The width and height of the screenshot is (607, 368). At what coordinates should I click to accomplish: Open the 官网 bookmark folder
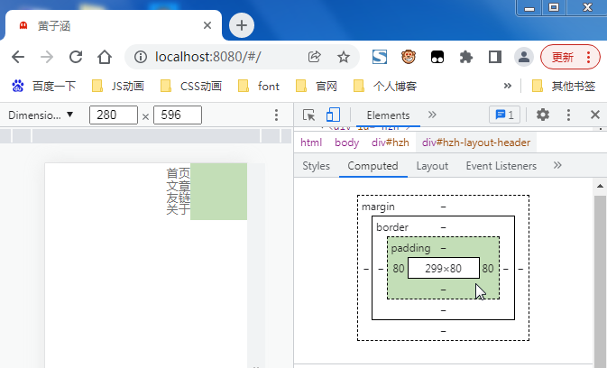[317, 86]
